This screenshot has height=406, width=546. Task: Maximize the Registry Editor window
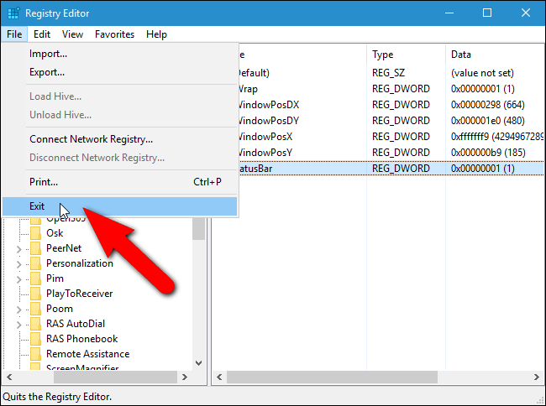pyautogui.click(x=487, y=13)
